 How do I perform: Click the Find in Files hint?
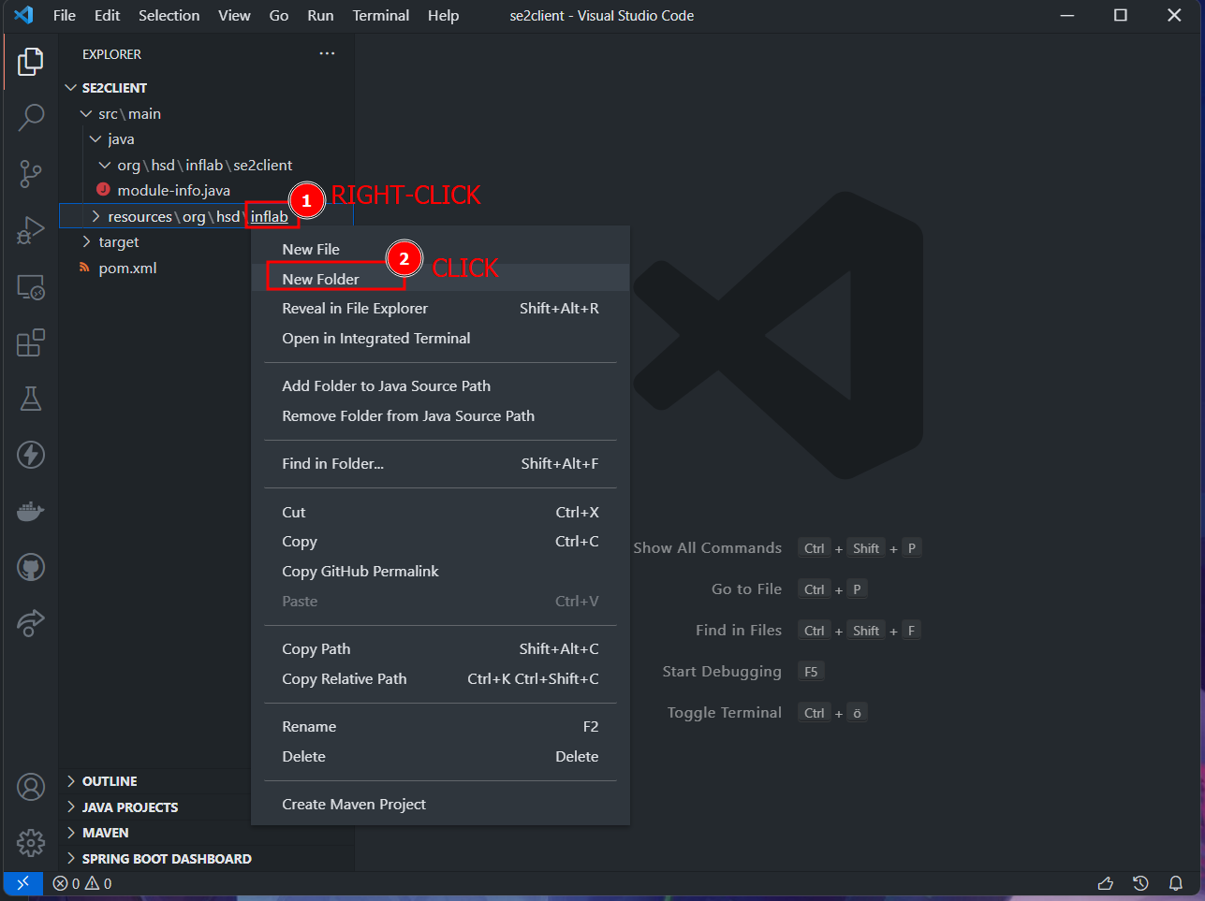pos(738,631)
